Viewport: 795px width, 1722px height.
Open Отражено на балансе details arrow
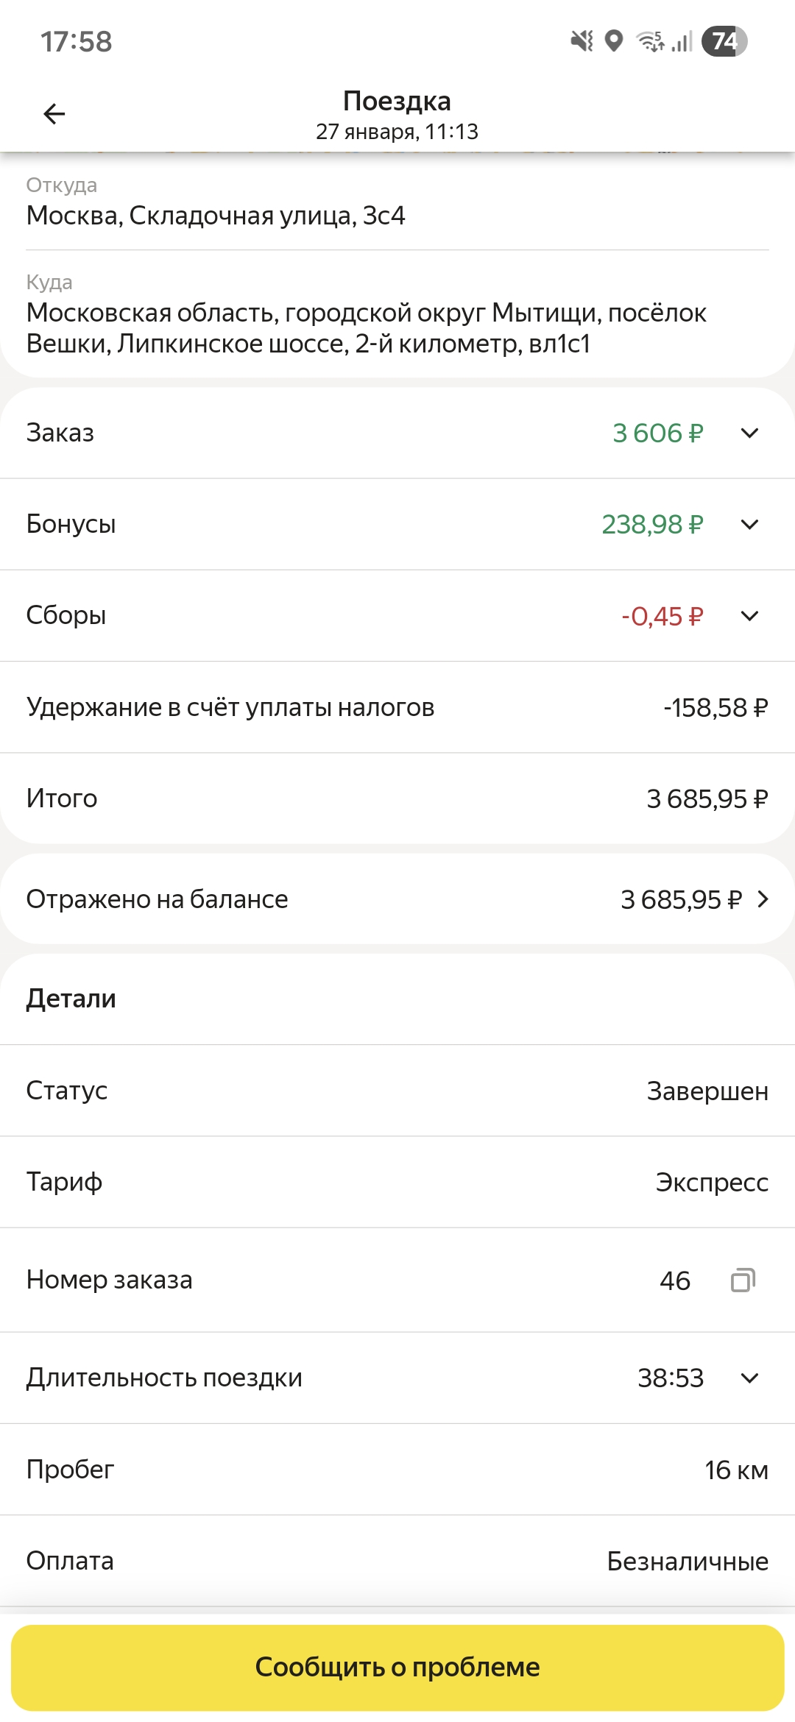coord(763,899)
